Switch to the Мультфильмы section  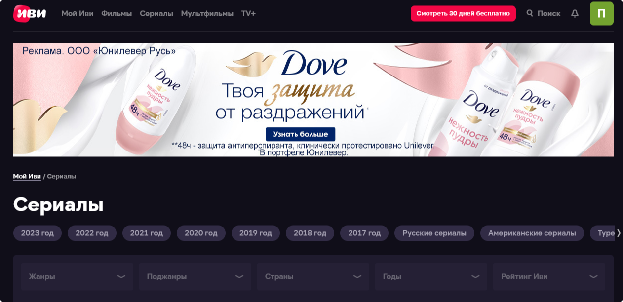coord(208,13)
